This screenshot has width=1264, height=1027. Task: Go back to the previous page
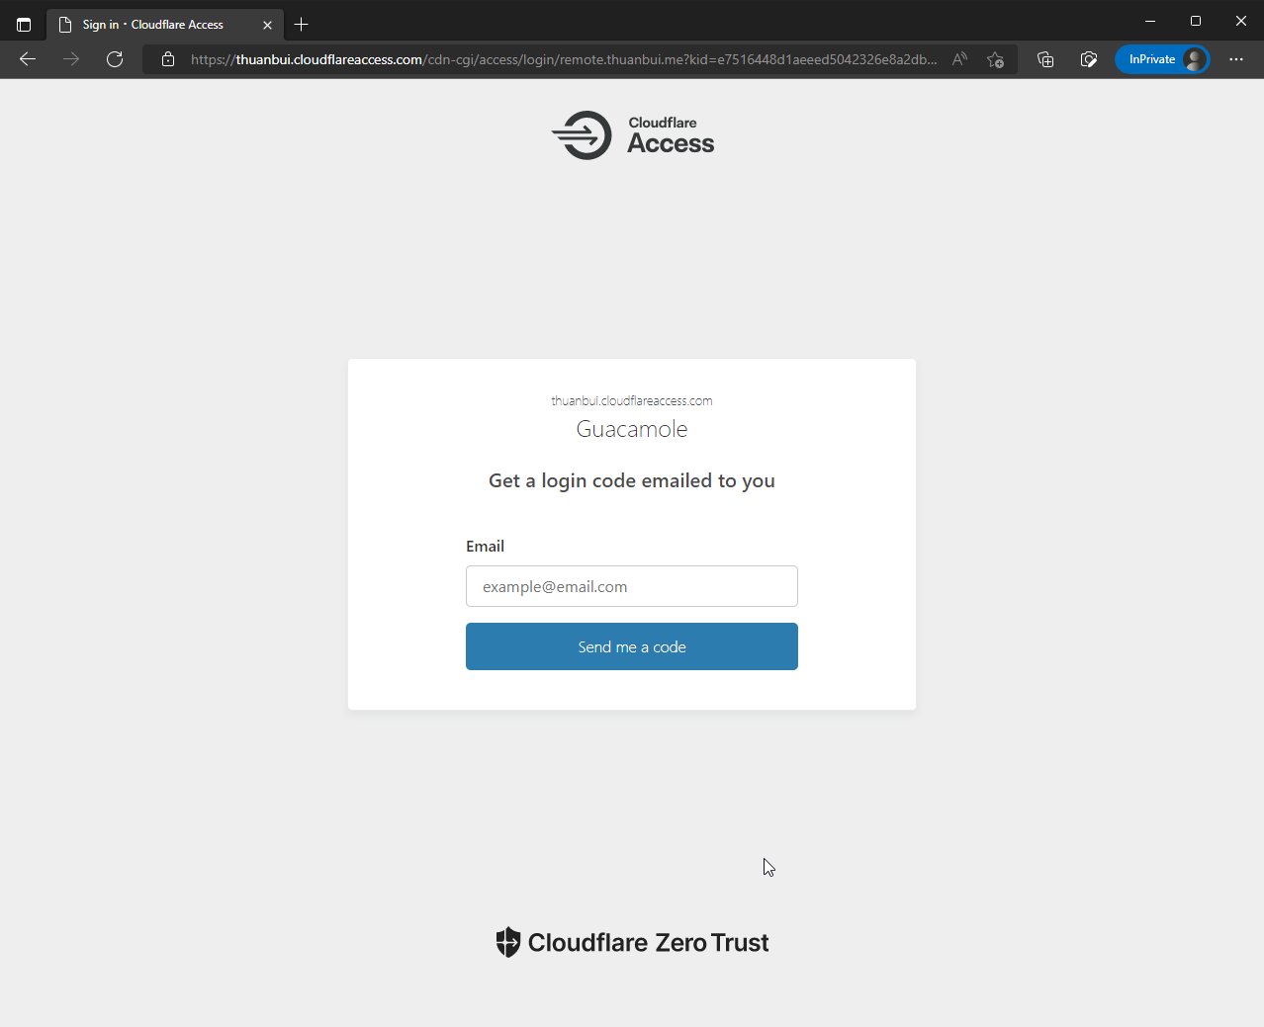(x=28, y=59)
